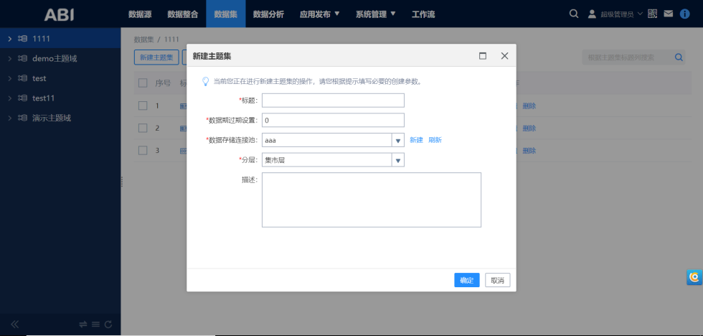Viewport: 703px width, 336px height.
Task: Click the 标题 input field
Action: [333, 101]
